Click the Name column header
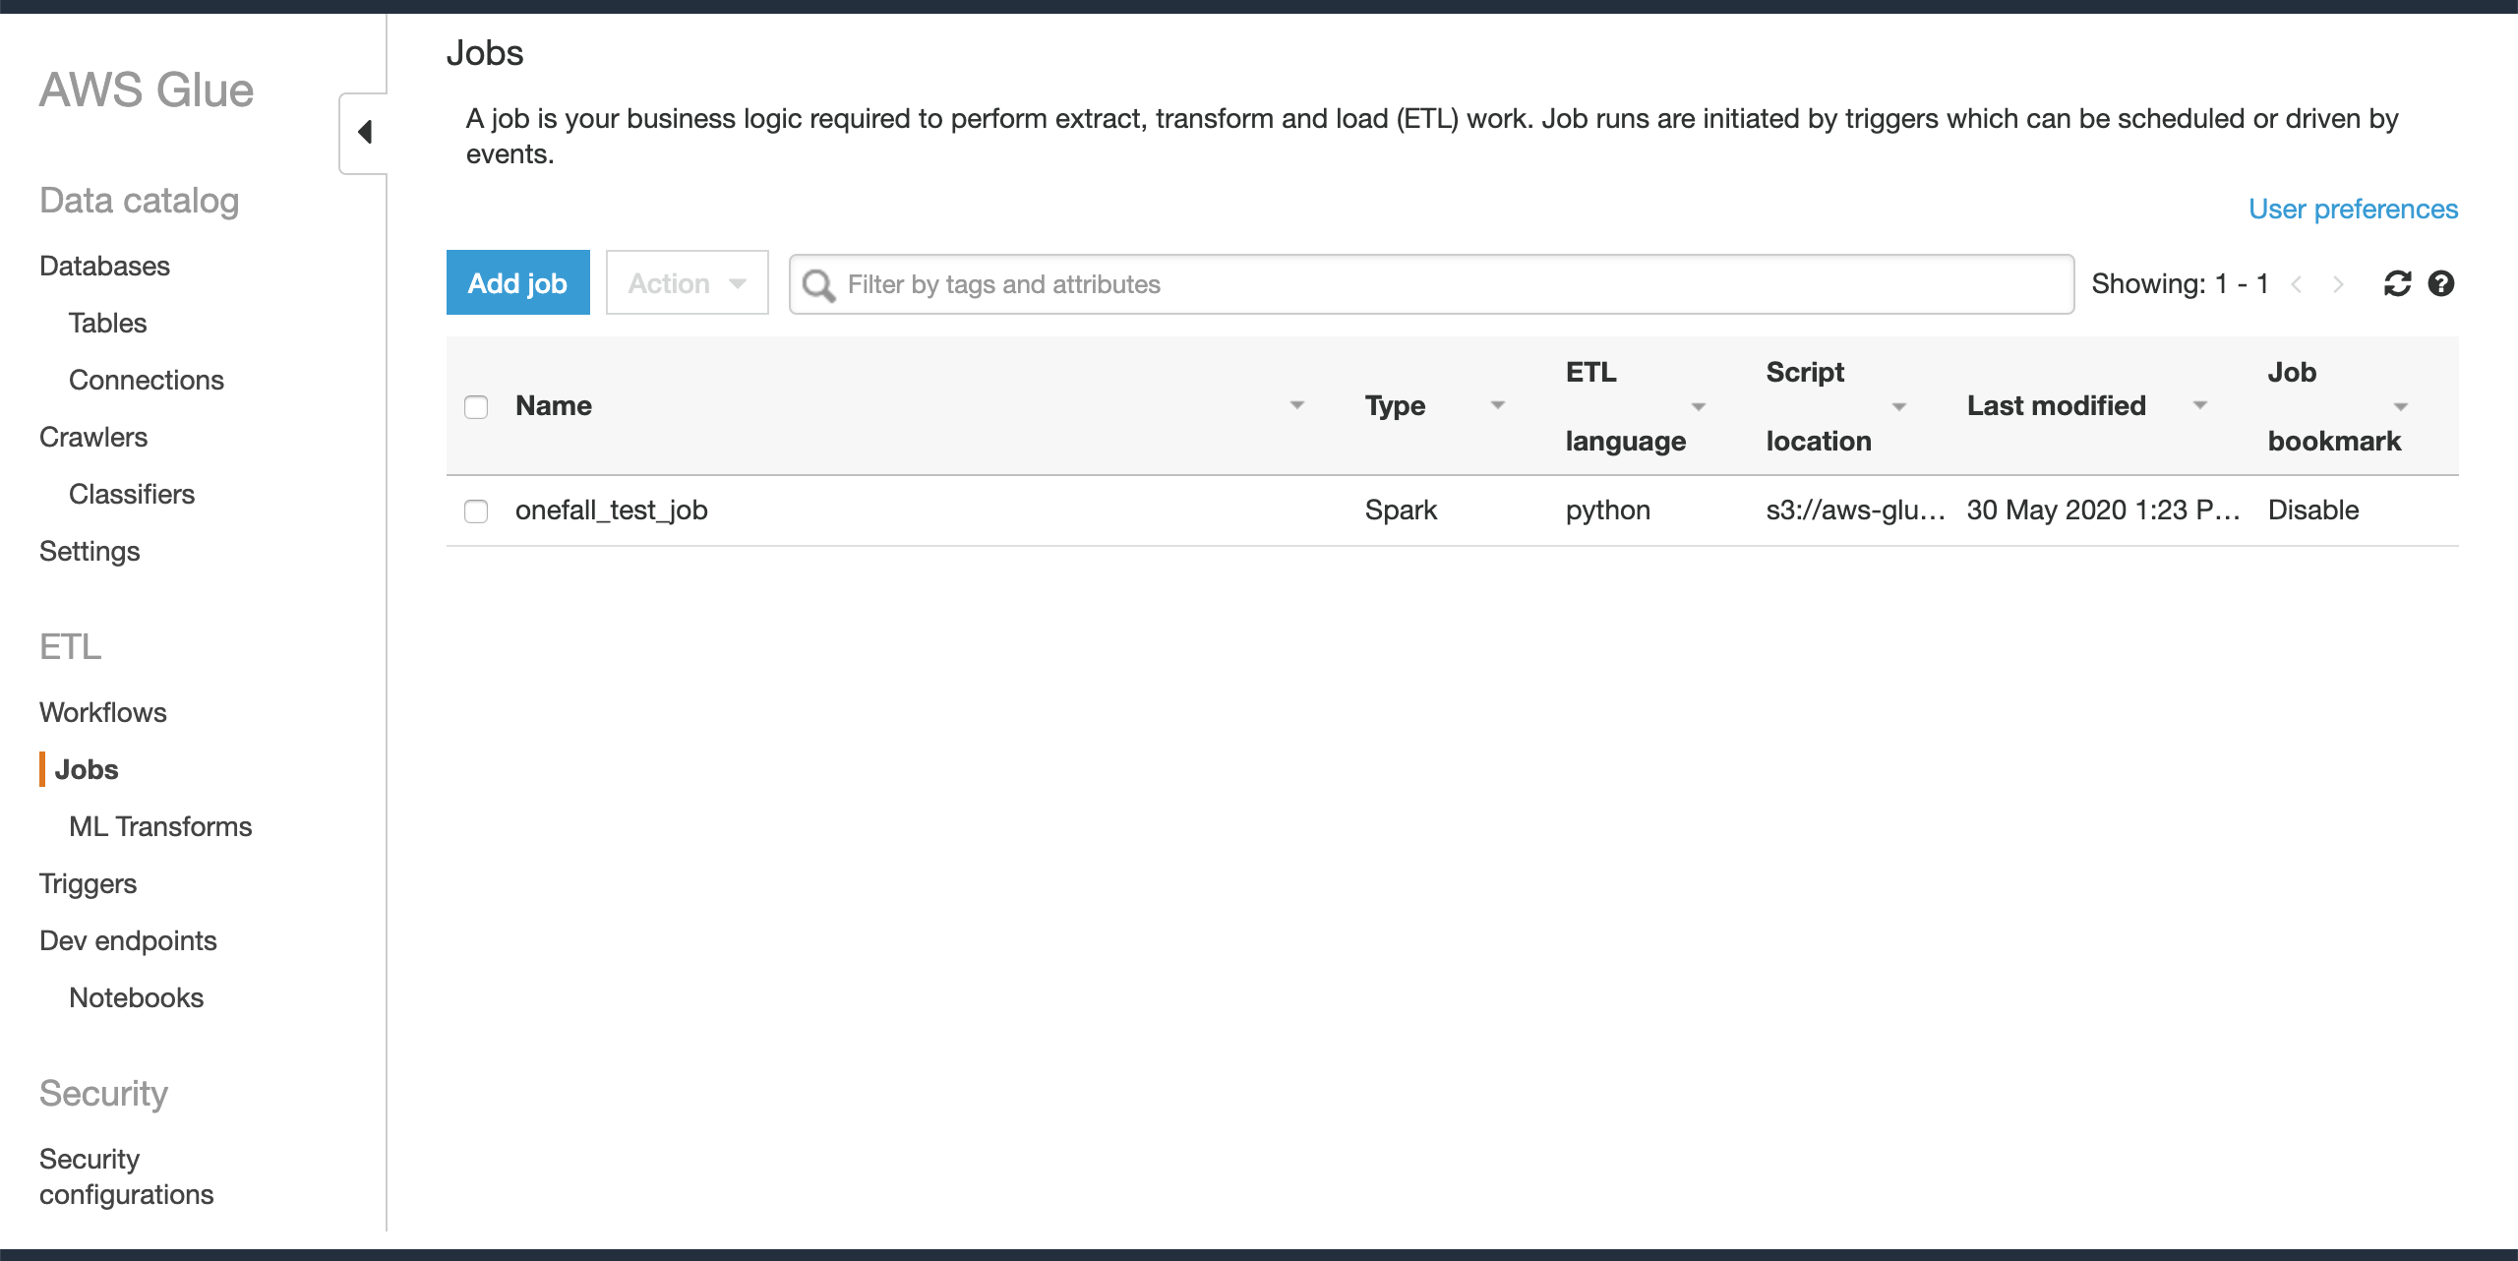Viewport: 2518px width, 1261px height. click(x=554, y=405)
